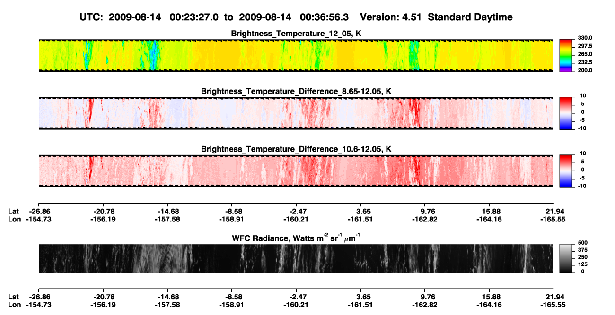Click the 200.0 color bar label
The image size is (615, 315).
click(586, 70)
